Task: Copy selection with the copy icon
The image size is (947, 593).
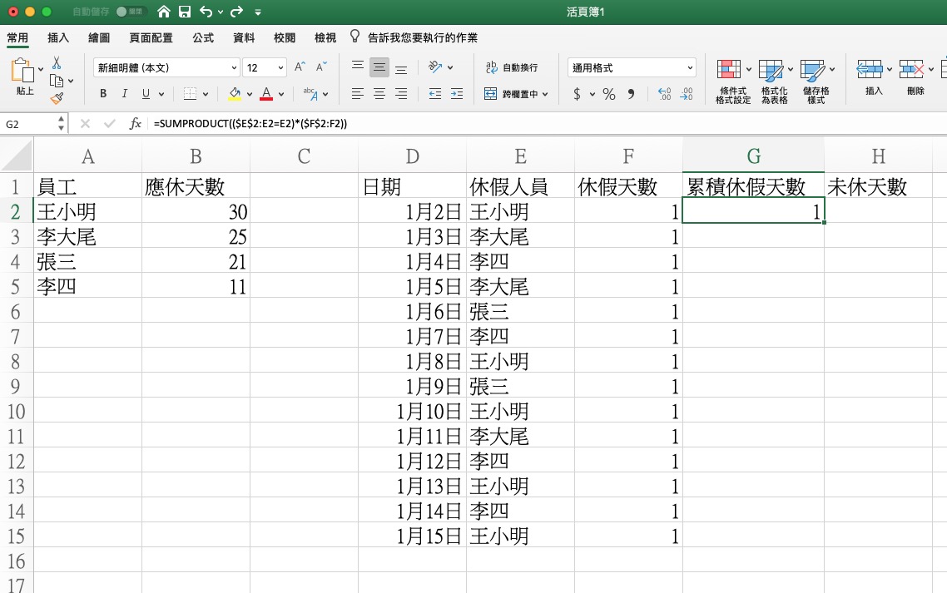Action: coord(57,81)
